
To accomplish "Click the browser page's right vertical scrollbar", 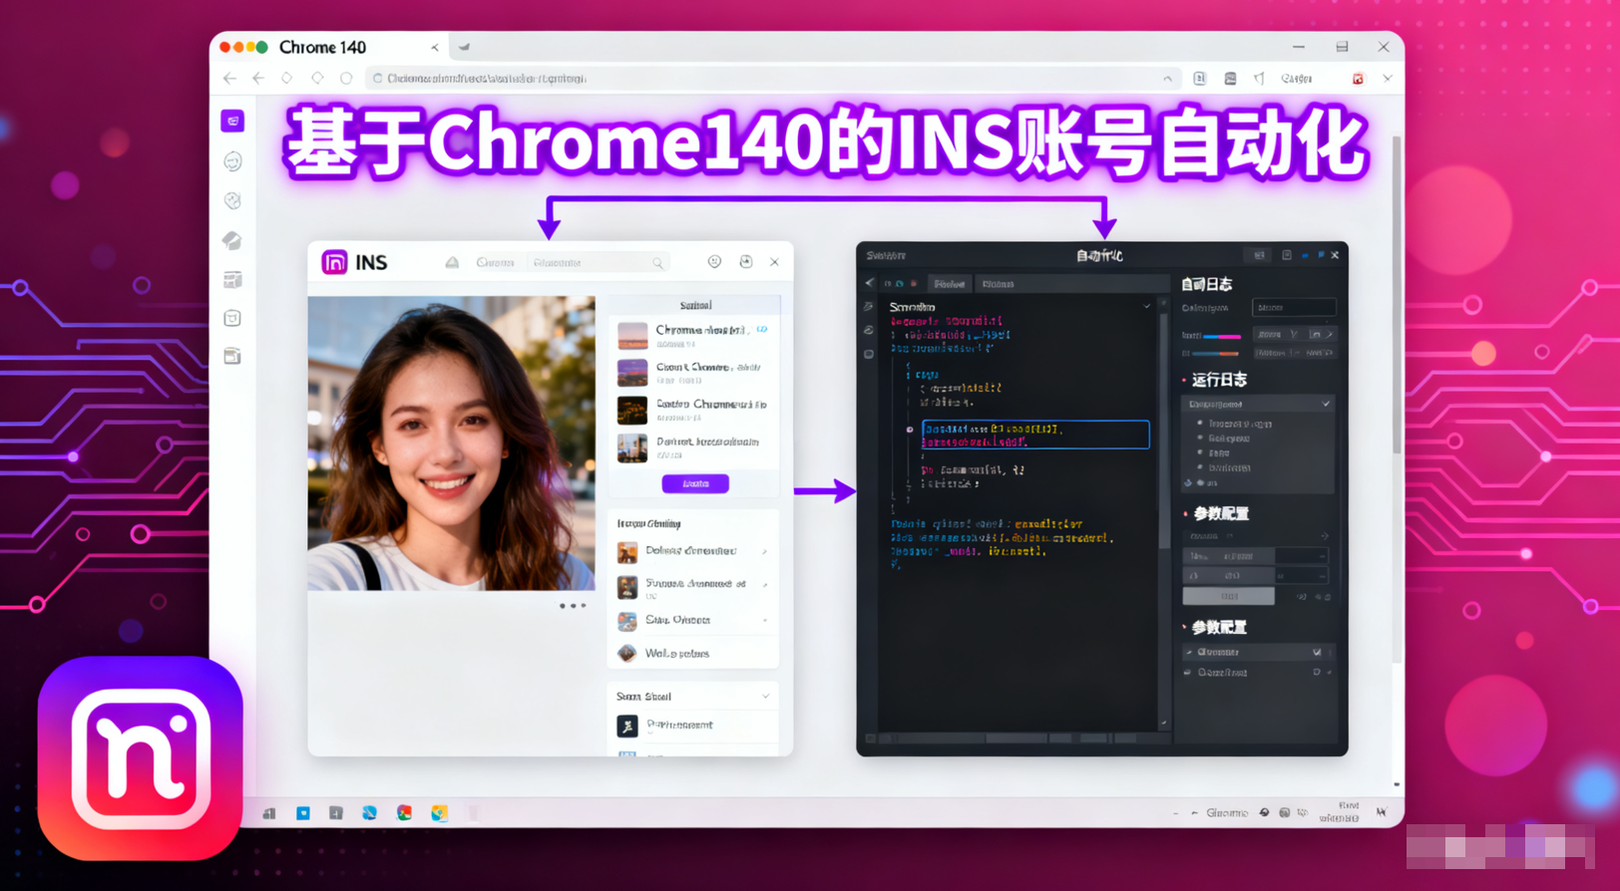I will 1397,295.
